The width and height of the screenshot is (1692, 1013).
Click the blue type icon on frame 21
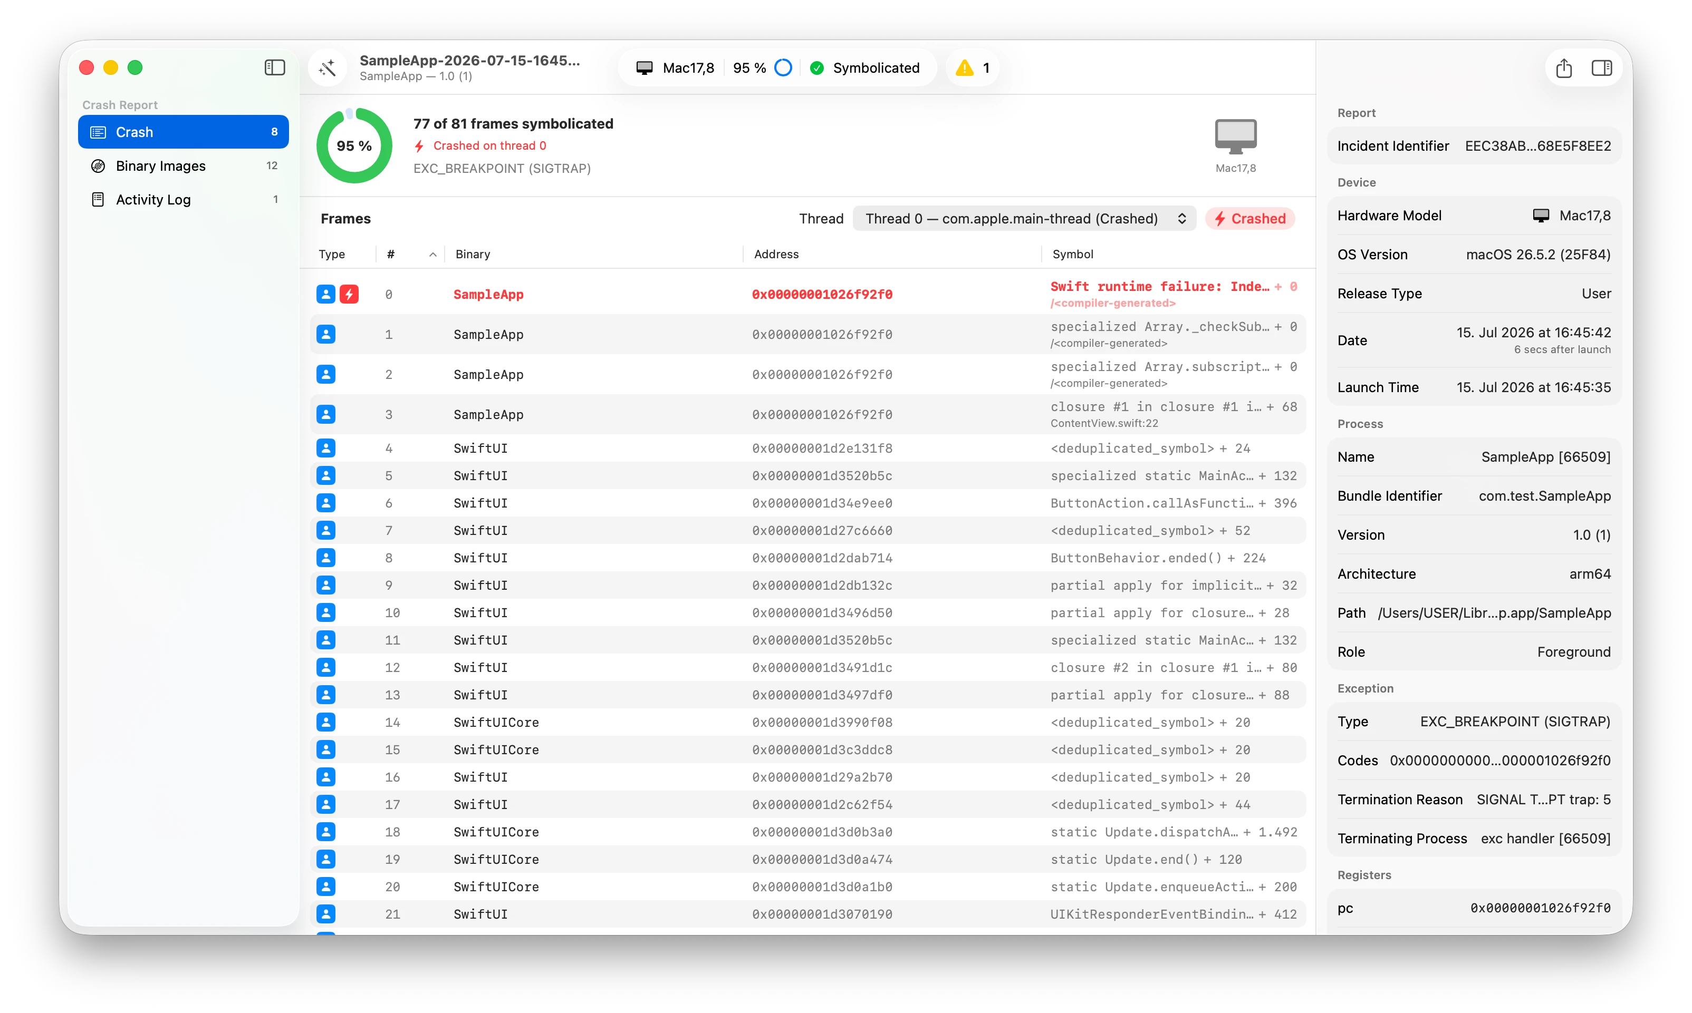point(326,914)
